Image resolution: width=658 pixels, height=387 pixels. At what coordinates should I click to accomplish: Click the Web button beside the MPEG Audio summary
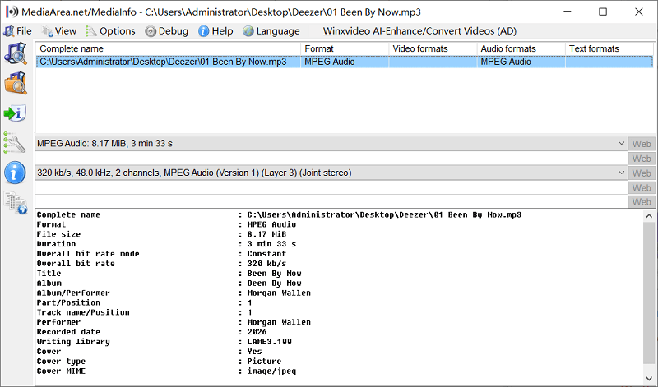pyautogui.click(x=642, y=144)
